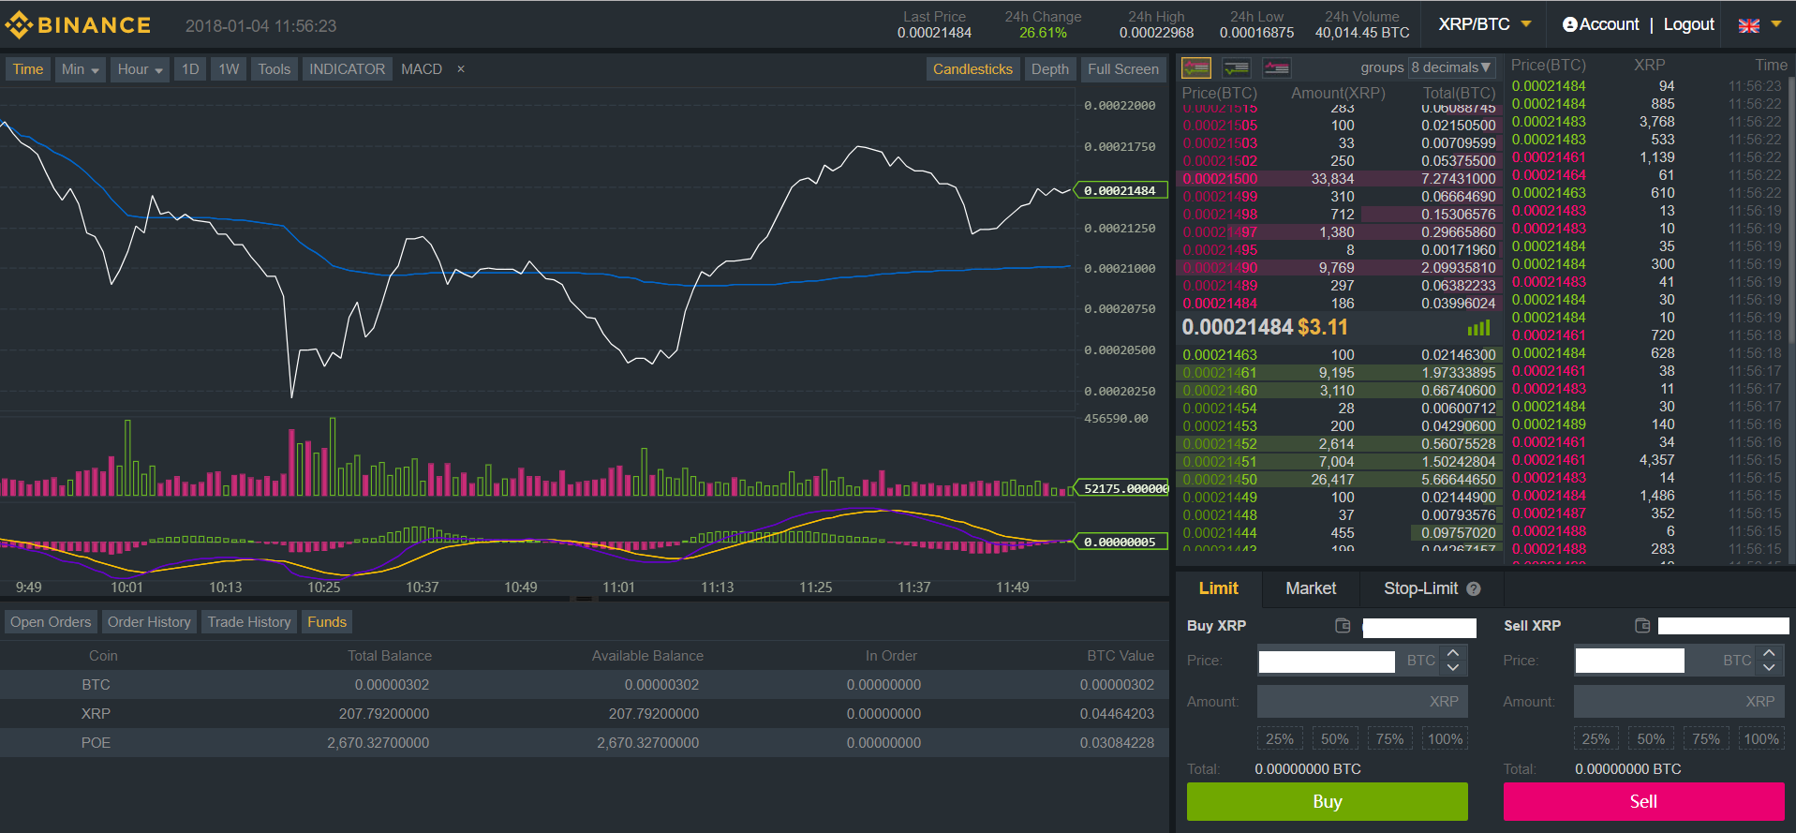1796x833 pixels.
Task: Click the Account user icon
Action: point(1570,24)
